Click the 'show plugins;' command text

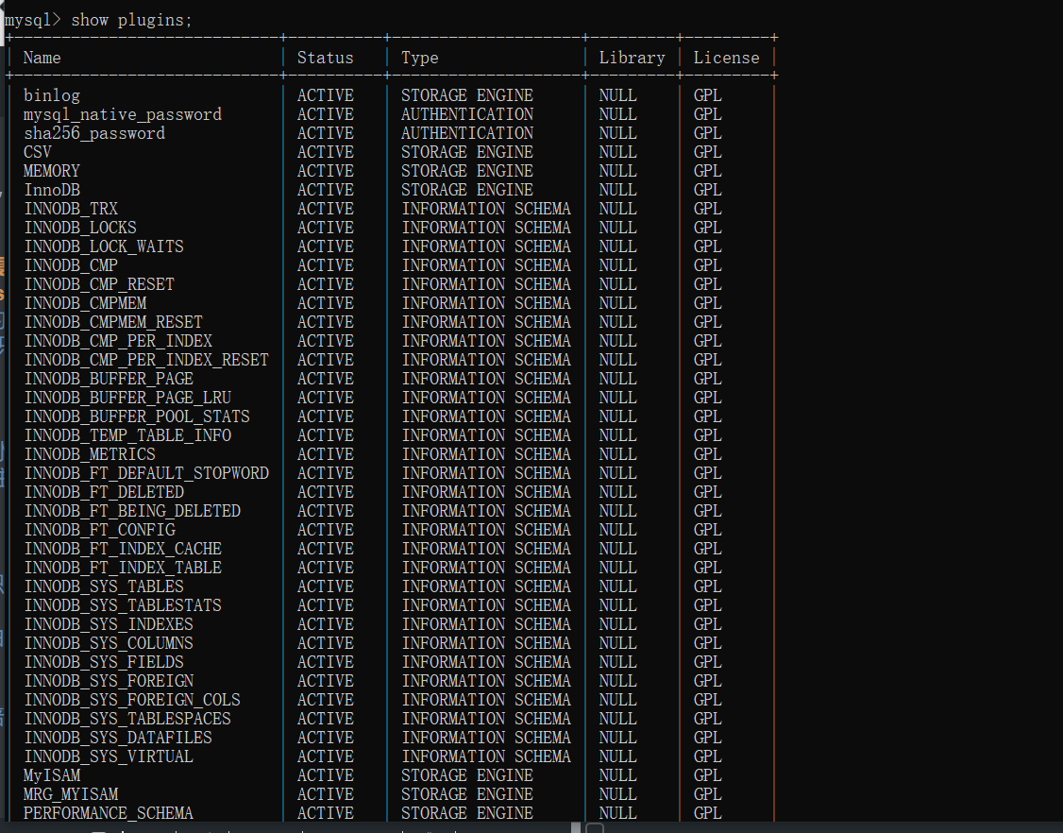pos(131,21)
